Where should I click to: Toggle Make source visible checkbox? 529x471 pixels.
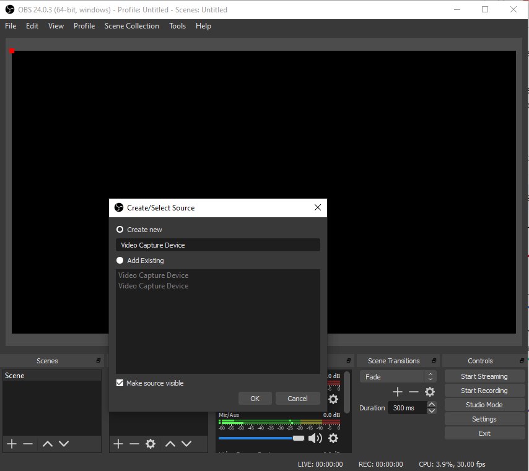pos(120,383)
